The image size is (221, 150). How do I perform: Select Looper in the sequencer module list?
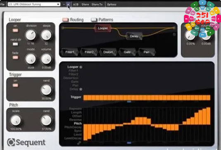73,67
